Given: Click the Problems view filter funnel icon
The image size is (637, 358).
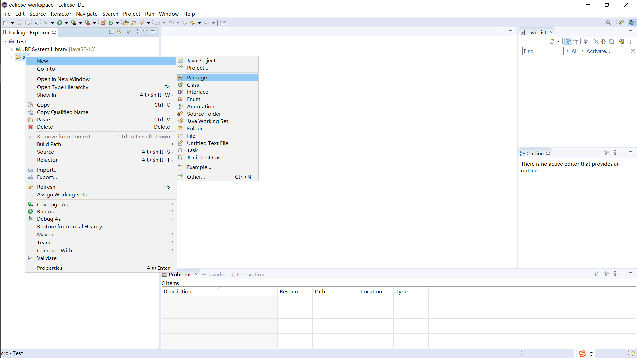Looking at the screenshot, I should tap(596, 274).
